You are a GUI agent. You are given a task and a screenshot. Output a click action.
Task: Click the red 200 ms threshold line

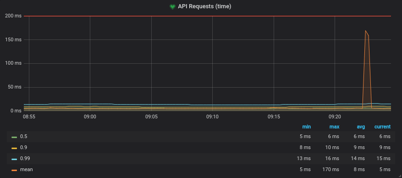[207, 16]
